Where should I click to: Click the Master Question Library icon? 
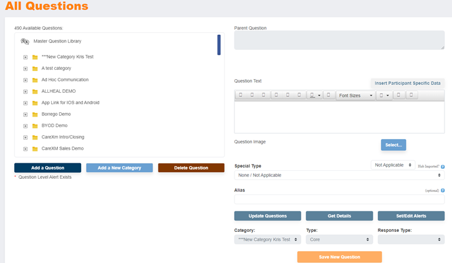(x=25, y=41)
